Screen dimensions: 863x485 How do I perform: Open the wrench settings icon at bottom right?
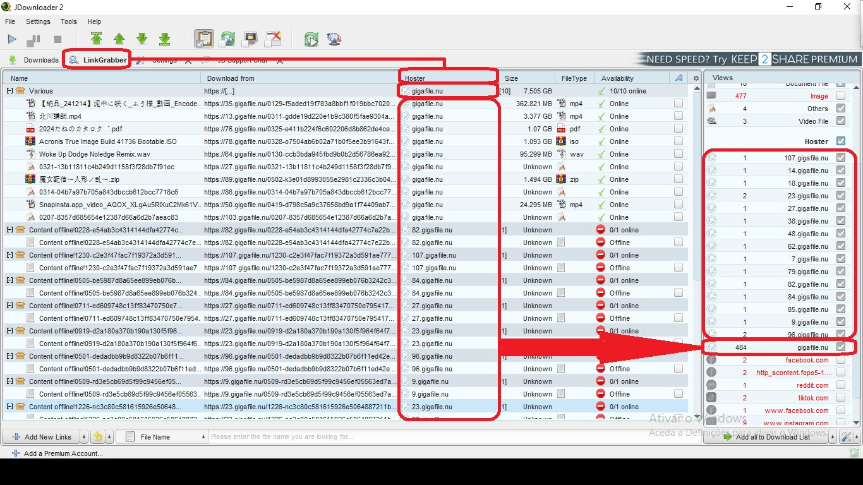coord(847,436)
